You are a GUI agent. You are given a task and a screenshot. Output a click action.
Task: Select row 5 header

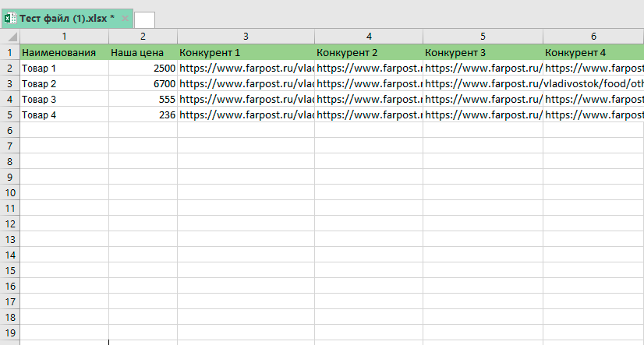(x=9, y=114)
